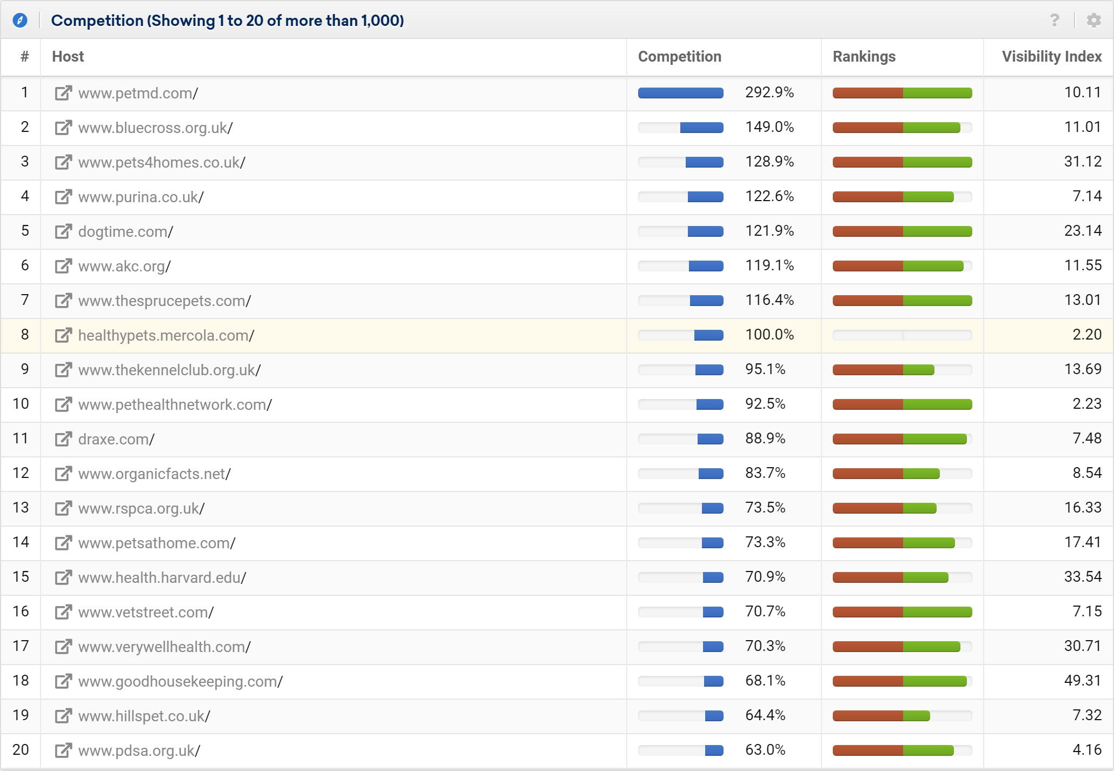Viewport: 1114px width, 771px height.
Task: Sort by the Host column header
Action: tap(68, 57)
